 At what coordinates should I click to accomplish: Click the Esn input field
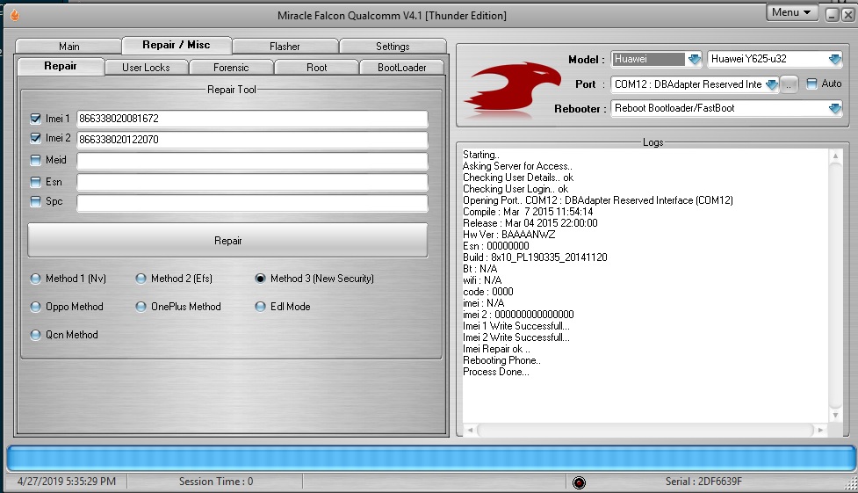tap(252, 182)
